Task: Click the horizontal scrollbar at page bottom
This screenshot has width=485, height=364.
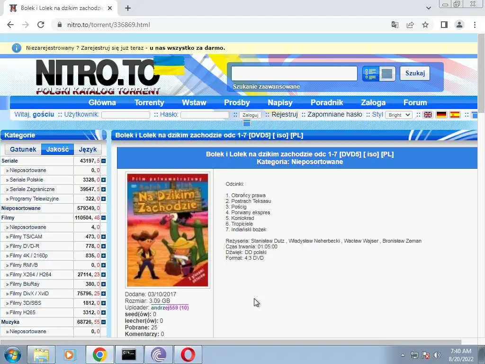Action: 231,342
